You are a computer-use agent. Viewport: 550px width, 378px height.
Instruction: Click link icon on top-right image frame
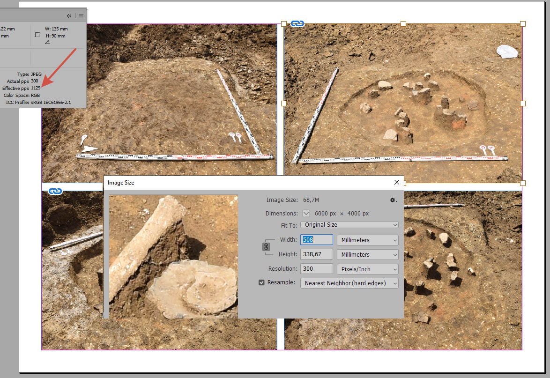(297, 24)
